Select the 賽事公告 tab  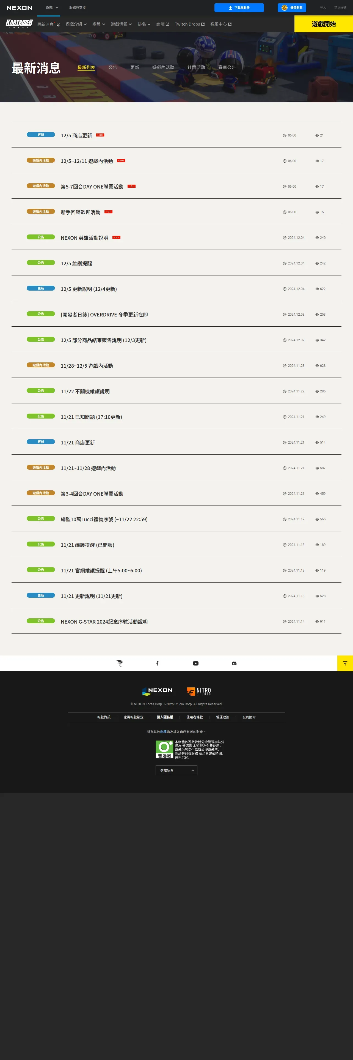227,67
